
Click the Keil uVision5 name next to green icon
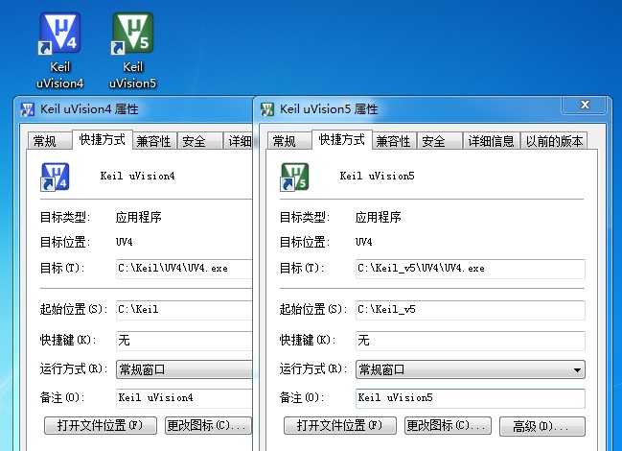pos(377,176)
